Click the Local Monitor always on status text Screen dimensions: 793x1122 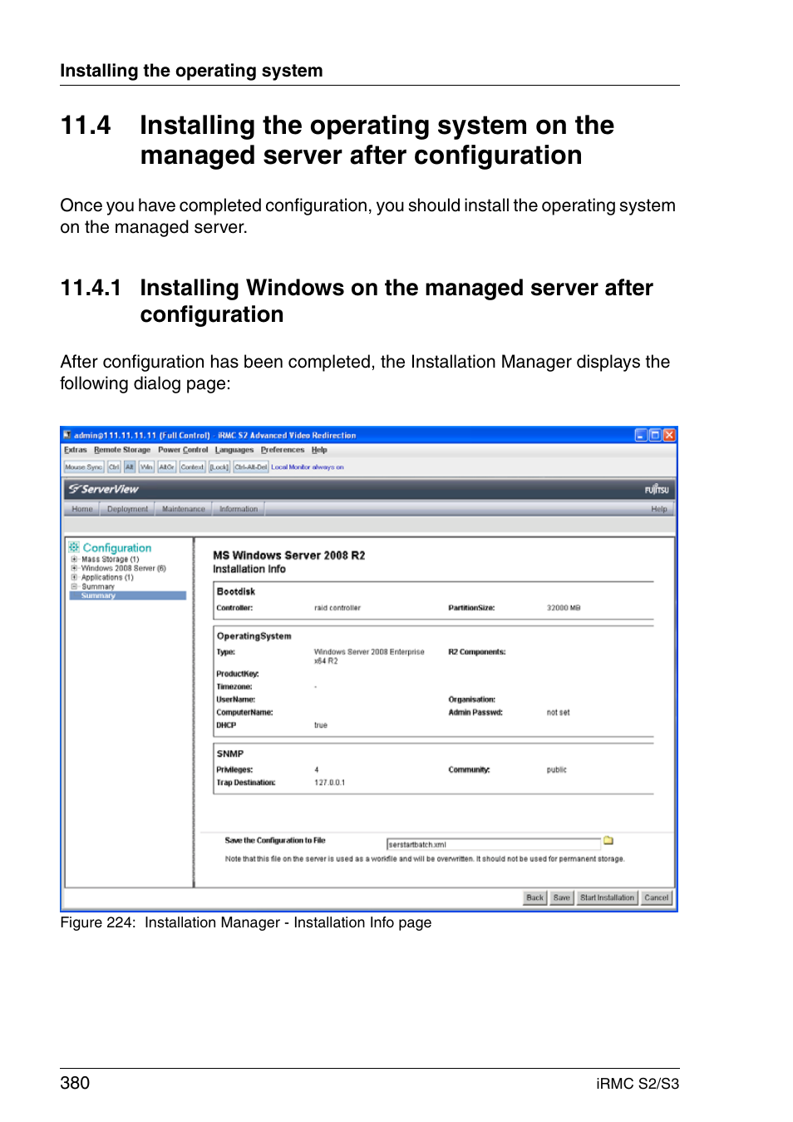coord(308,467)
